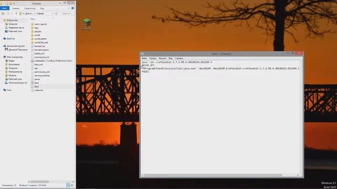Refresh the Сервер folder view
337x189 pixels.
(x=56, y=14)
